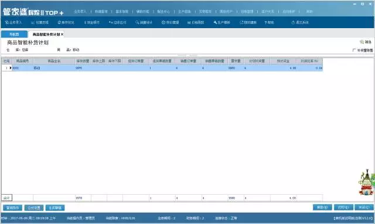Click the 筛选 filter icon at top right
Image resolution: width=375 pixels, height=224 pixels.
366,42
